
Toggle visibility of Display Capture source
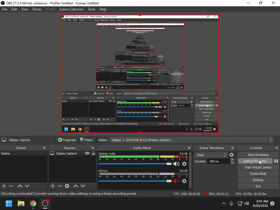click(x=87, y=153)
